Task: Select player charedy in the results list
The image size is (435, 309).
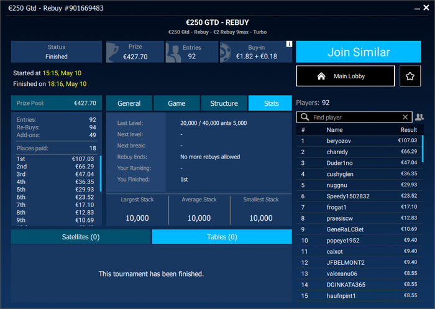Action: pos(359,152)
